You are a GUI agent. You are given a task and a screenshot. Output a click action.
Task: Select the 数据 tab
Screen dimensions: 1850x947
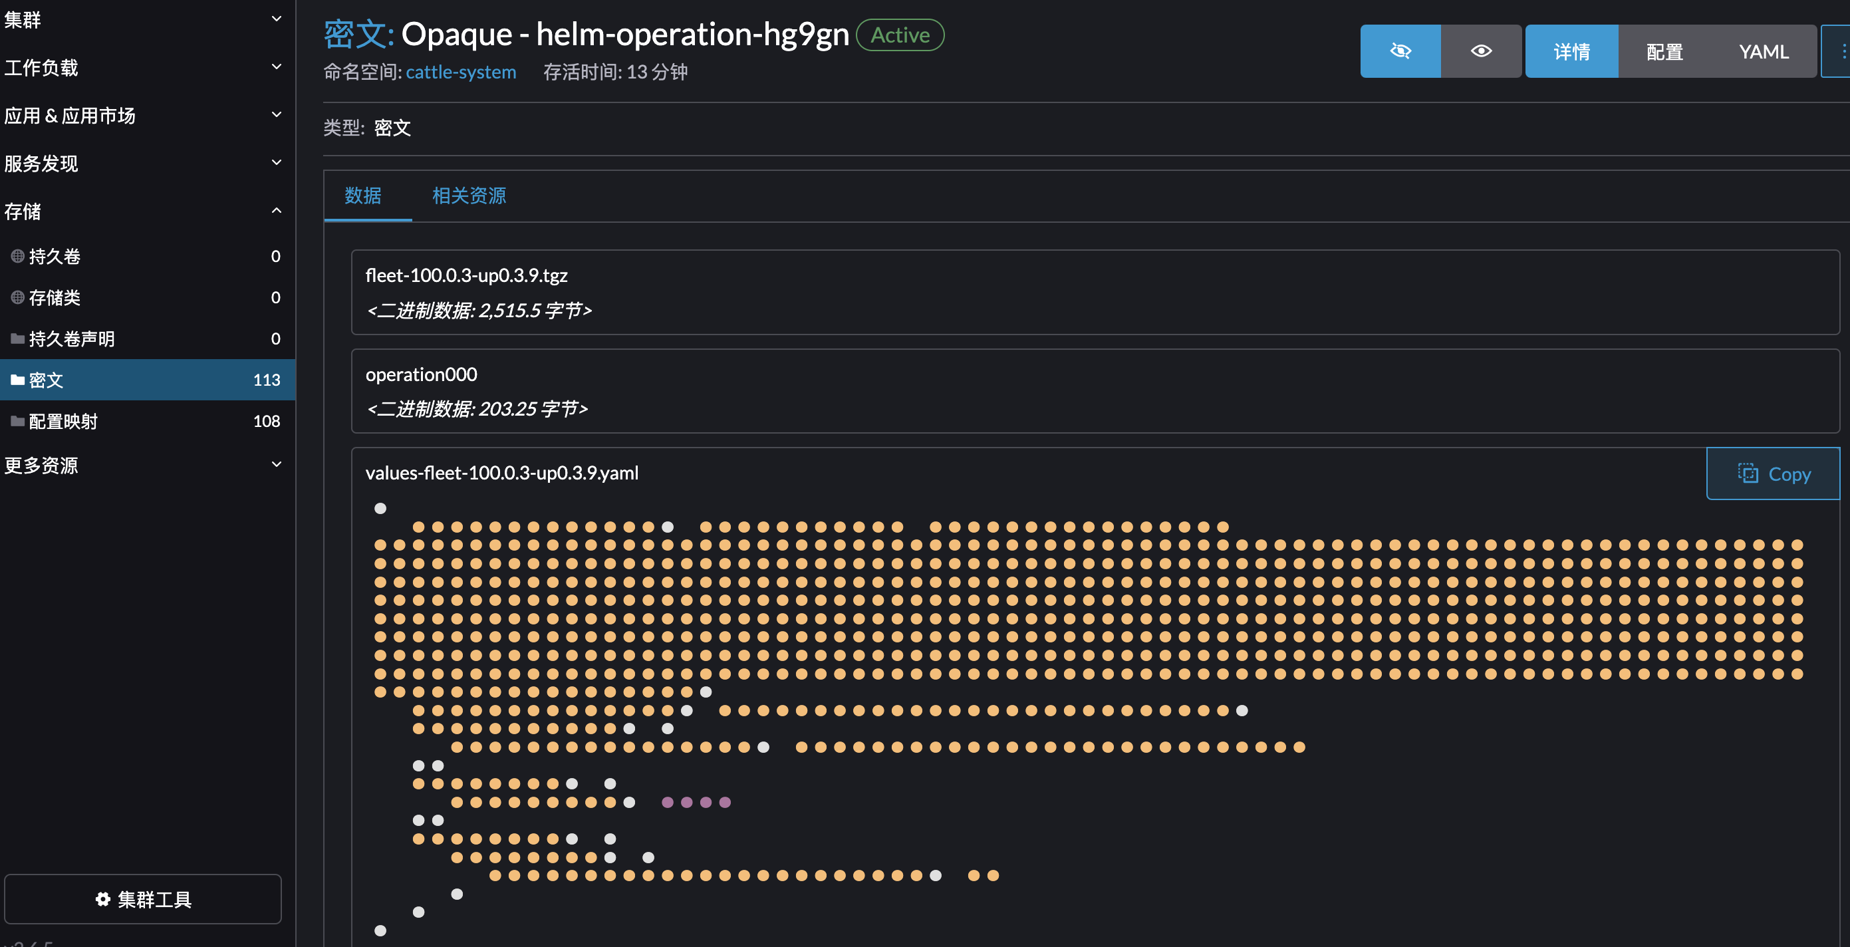364,196
